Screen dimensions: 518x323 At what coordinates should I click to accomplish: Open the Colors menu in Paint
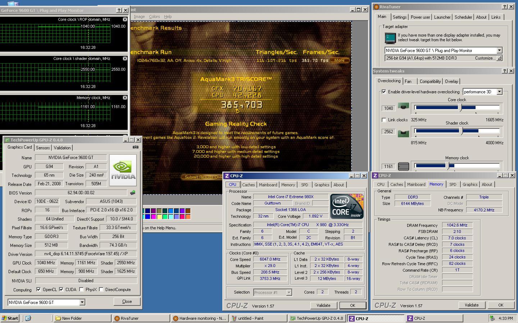tap(154, 17)
